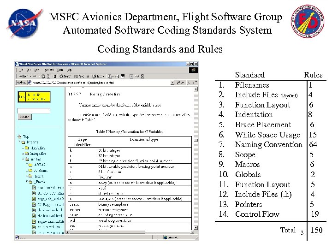Select the Reports folder in site tree
The image size is (332, 249).
point(32,142)
